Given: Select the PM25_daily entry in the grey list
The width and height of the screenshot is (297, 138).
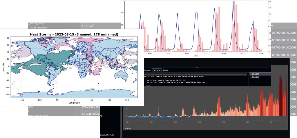Looking at the screenshot, I should click(x=36, y=23).
